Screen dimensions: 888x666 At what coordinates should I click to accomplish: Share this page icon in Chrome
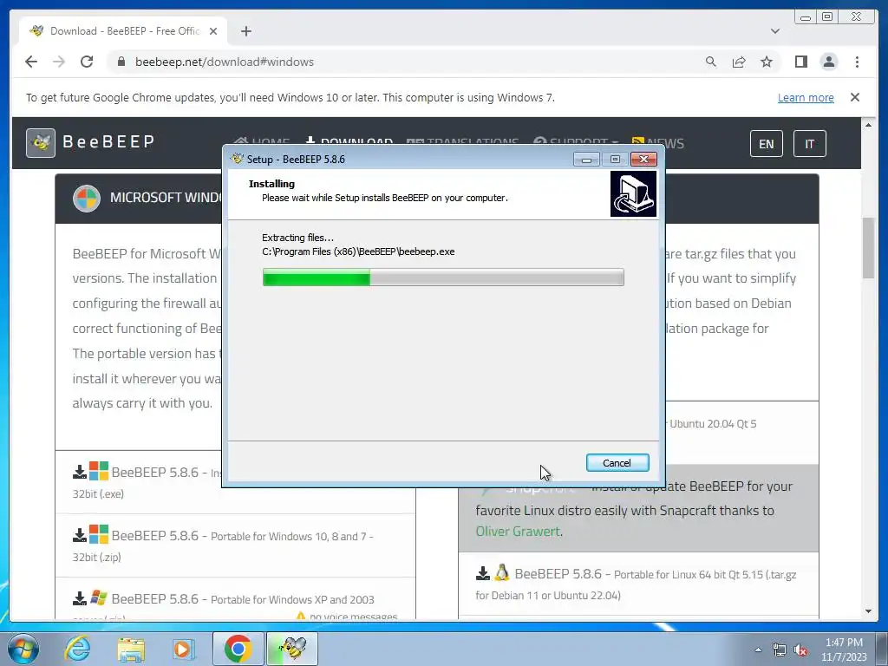[739, 62]
